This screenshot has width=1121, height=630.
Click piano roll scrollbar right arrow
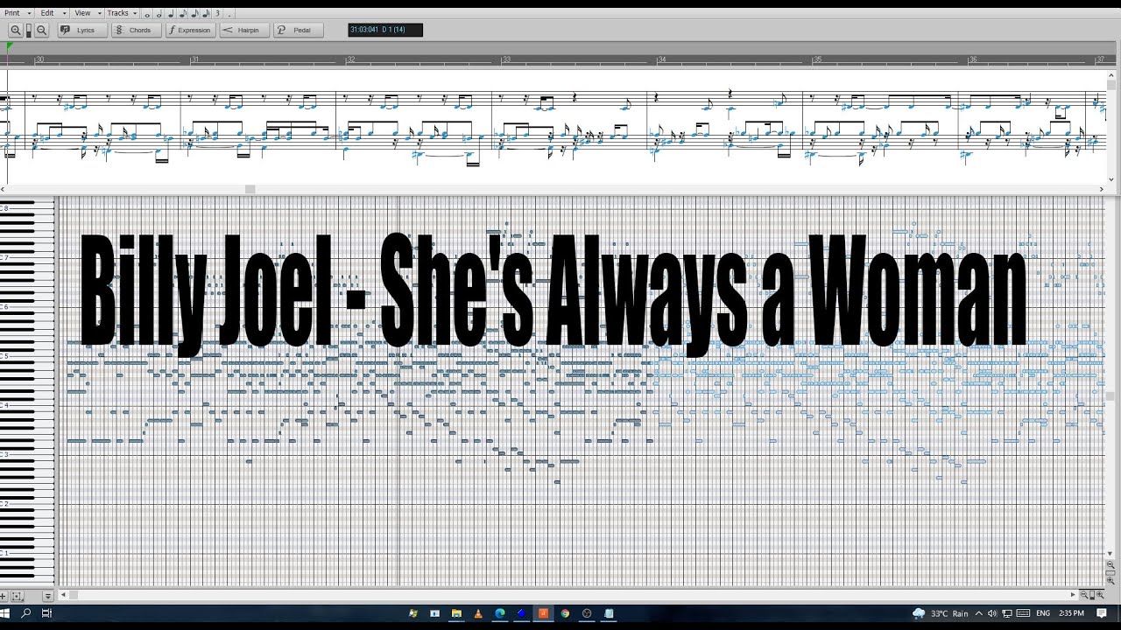(x=1073, y=595)
